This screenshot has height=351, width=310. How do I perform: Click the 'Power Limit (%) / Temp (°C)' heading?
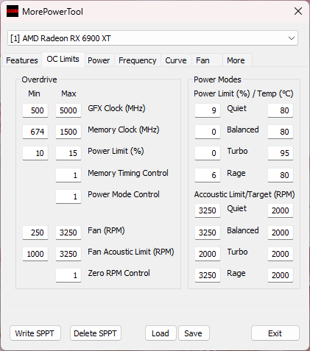[244, 93]
